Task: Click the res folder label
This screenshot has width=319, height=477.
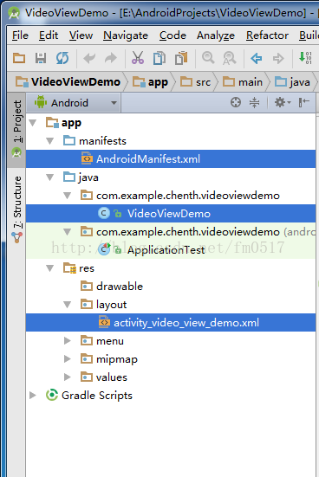Action: coord(87,268)
